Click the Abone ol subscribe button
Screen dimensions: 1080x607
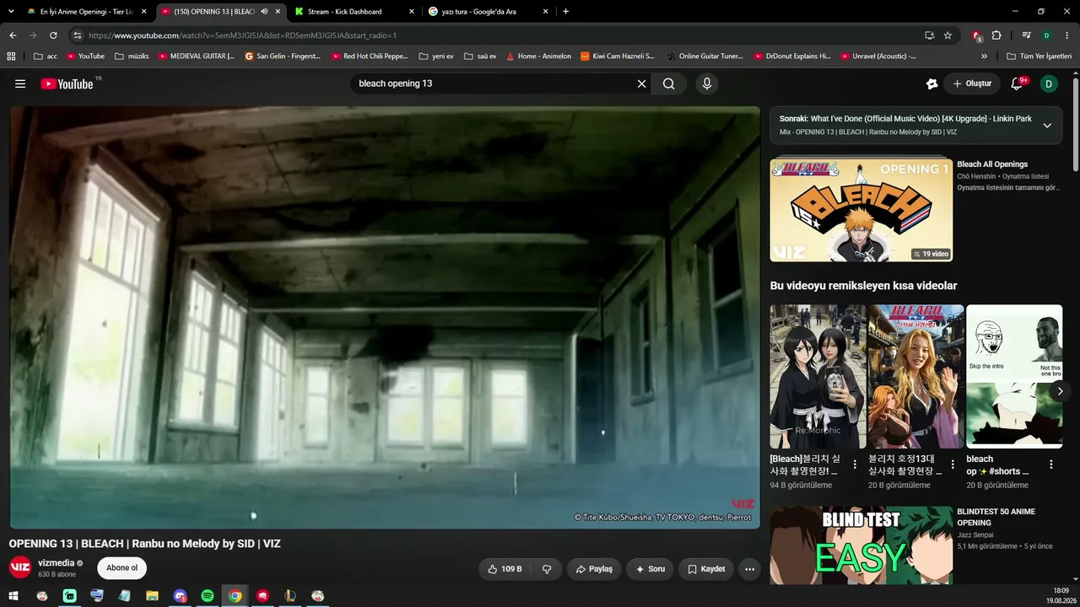(x=121, y=568)
